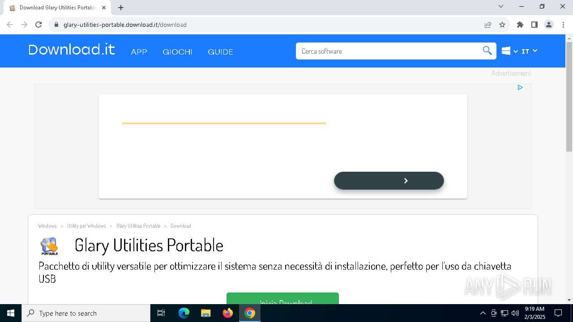Click the Glary Utilities Portable heading

[x=149, y=245]
